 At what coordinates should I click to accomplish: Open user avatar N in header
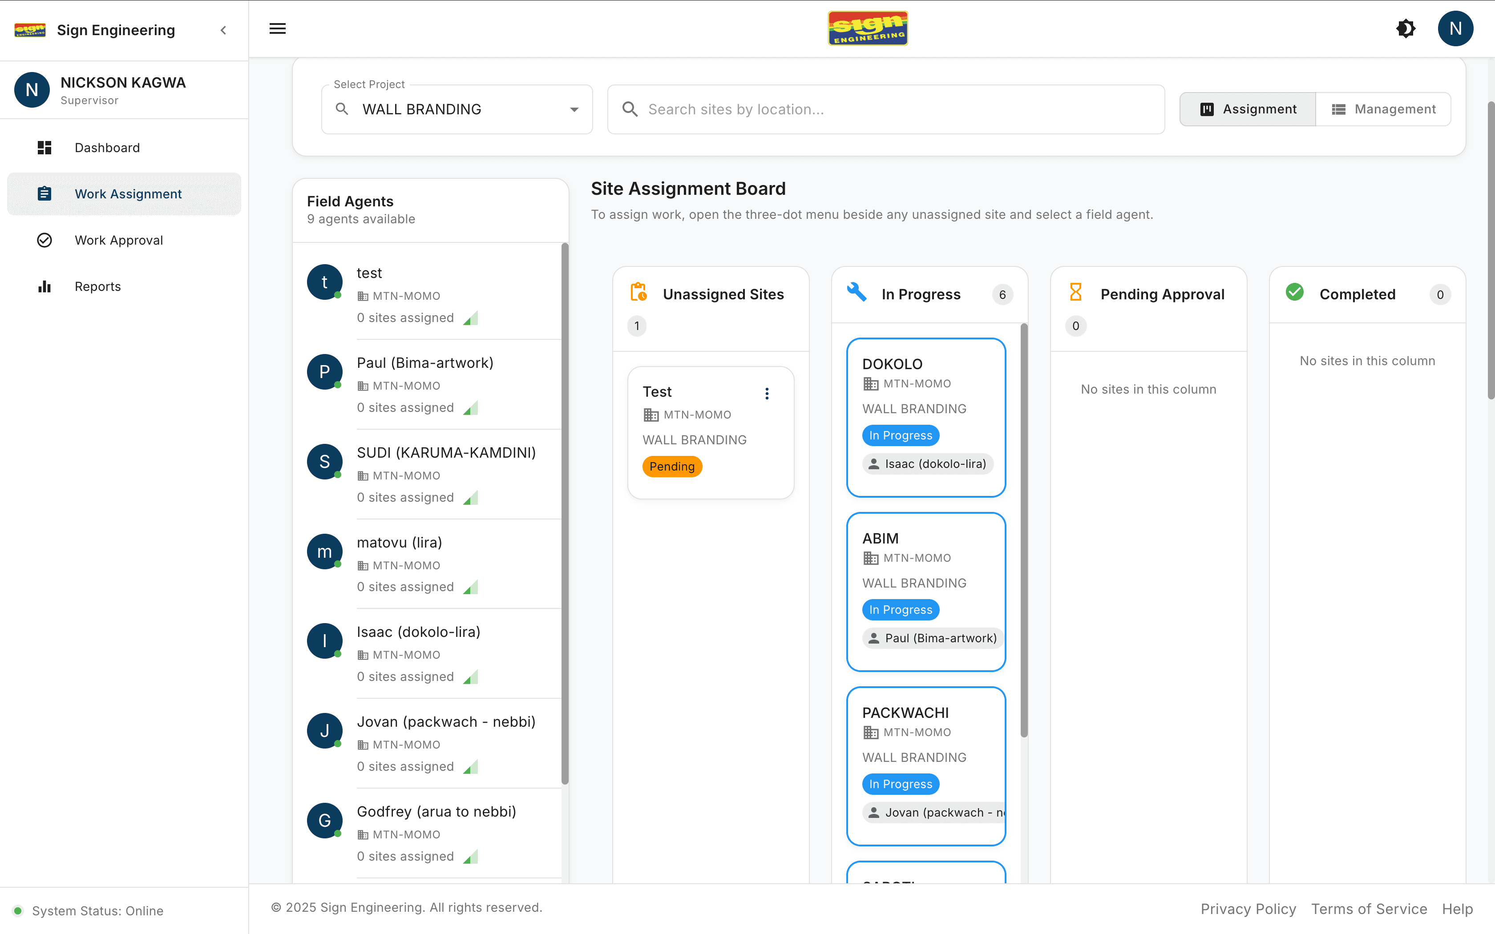tap(1455, 28)
